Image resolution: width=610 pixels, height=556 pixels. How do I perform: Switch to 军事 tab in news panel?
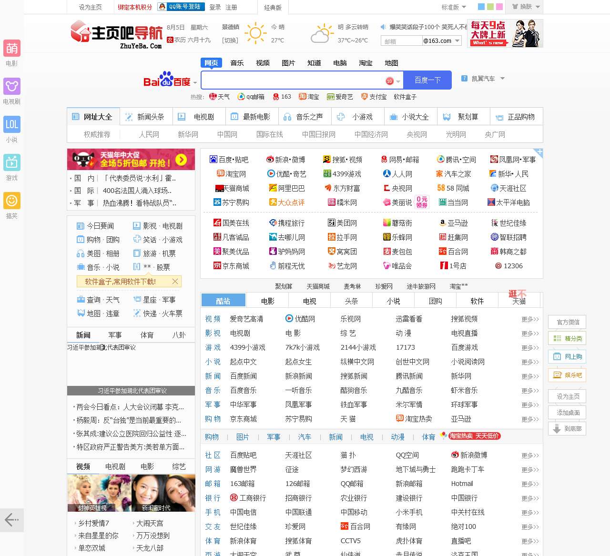tap(115, 335)
